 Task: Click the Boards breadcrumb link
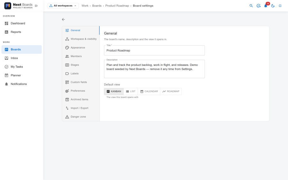pyautogui.click(x=97, y=6)
